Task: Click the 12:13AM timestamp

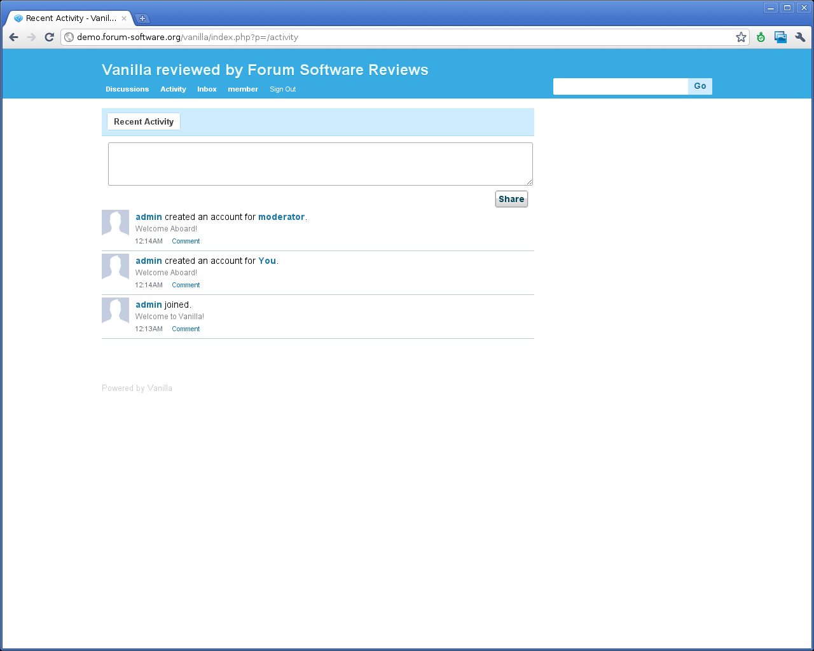Action: tap(149, 329)
